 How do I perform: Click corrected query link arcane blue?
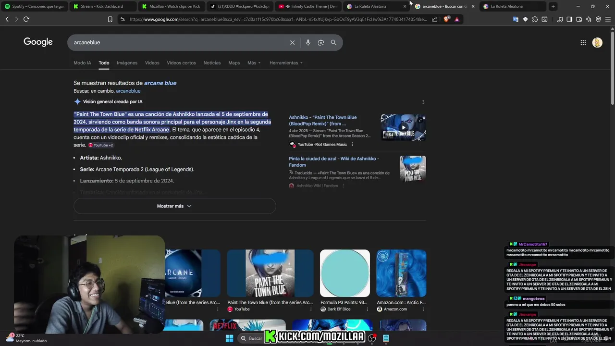pos(160,83)
